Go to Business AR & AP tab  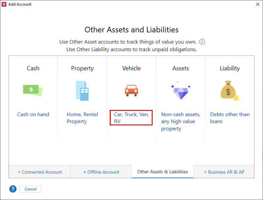pyautogui.click(x=224, y=172)
